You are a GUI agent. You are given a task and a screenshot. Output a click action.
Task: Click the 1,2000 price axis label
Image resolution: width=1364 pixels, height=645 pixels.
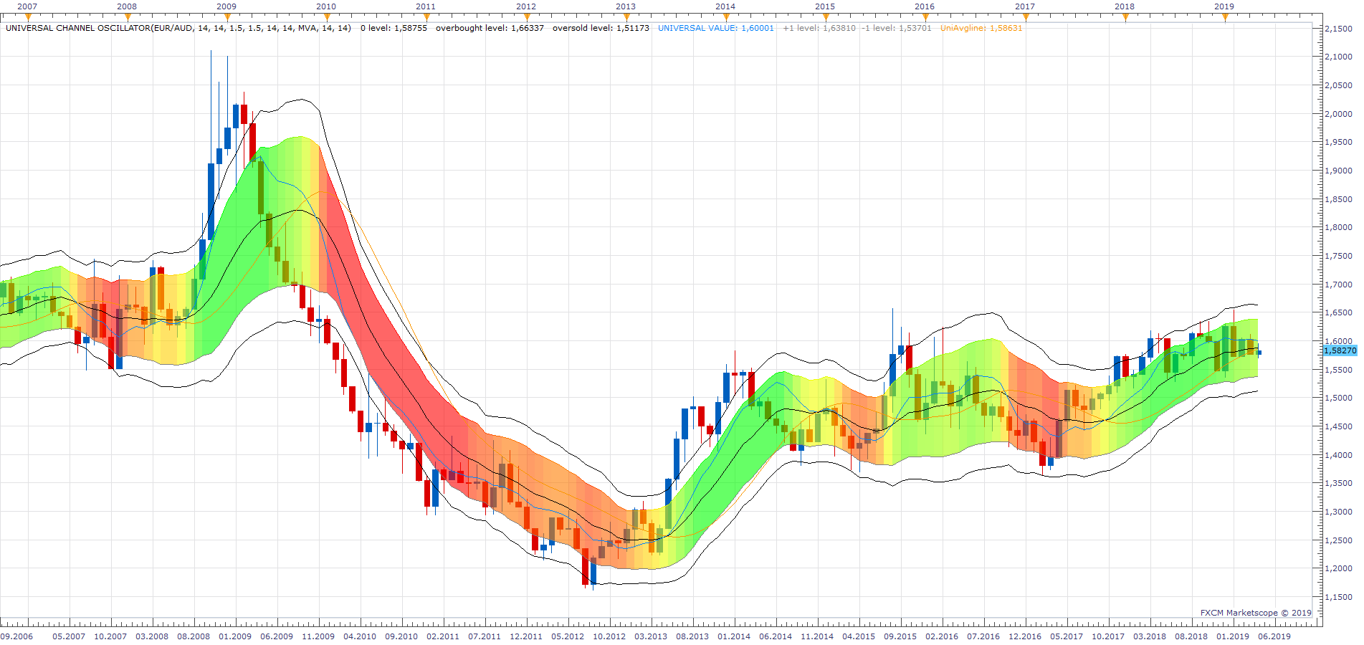click(x=1338, y=568)
